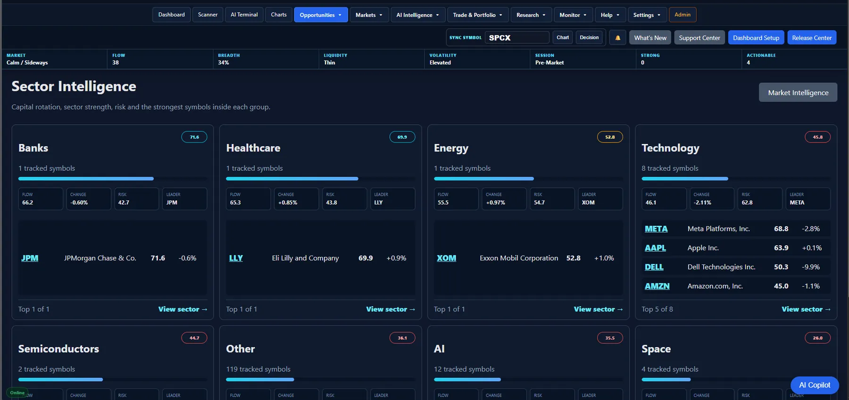The width and height of the screenshot is (849, 400).
Task: Switch to the Charts page
Action: click(279, 15)
